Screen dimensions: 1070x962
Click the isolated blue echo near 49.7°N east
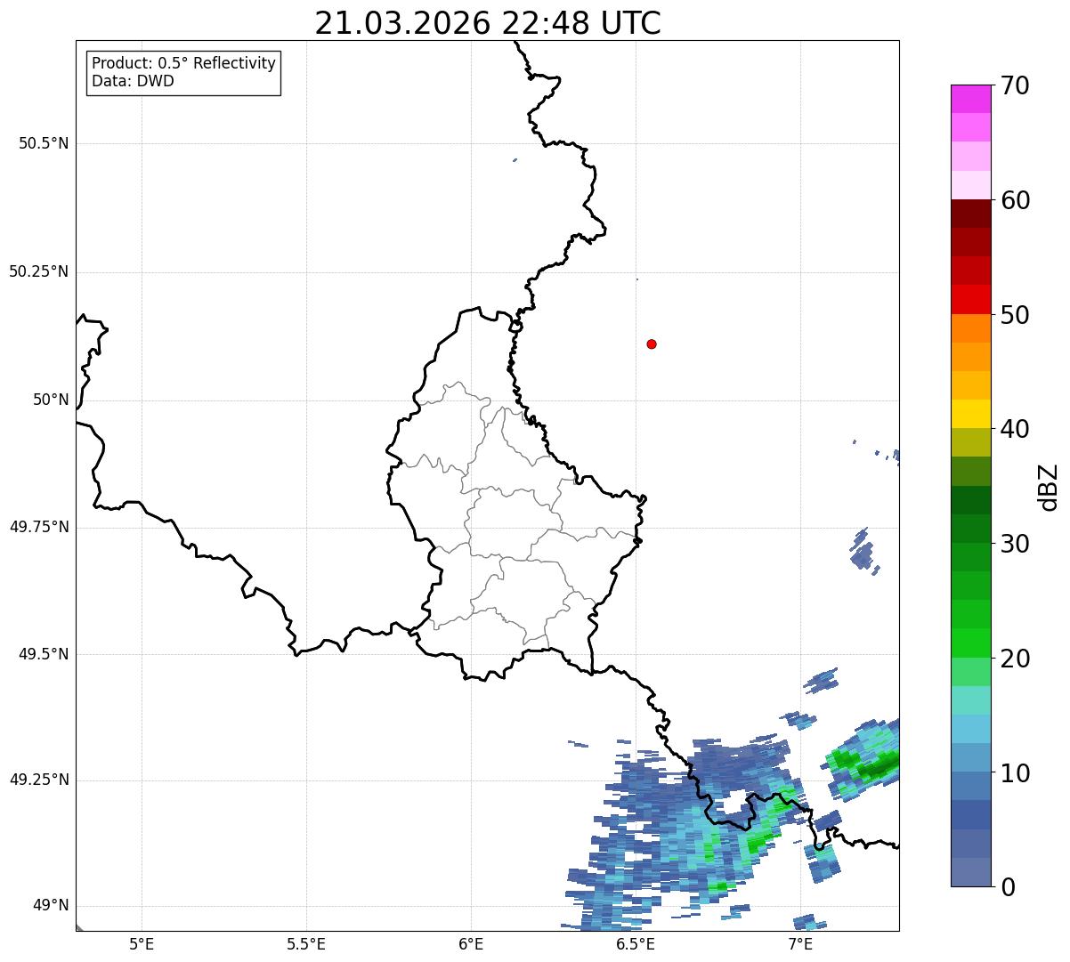tap(863, 552)
